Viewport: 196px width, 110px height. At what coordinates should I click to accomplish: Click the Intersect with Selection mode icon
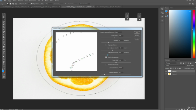[x=16, y=4]
